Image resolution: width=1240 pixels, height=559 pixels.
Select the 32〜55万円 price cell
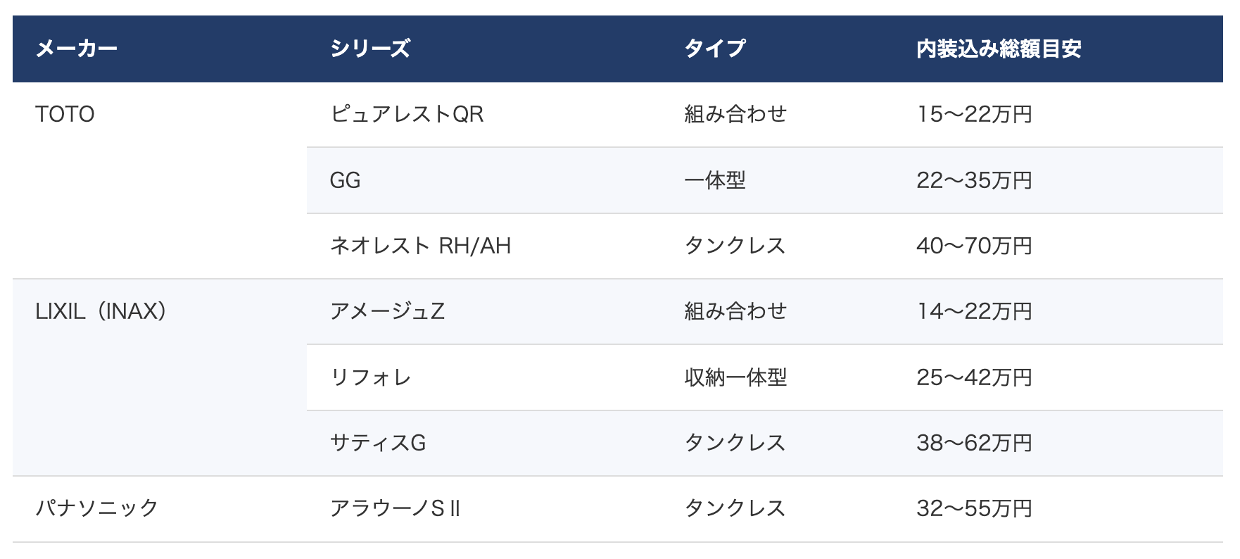(x=974, y=508)
